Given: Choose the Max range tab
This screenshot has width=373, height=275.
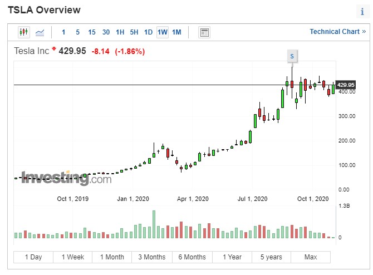Looking at the screenshot, I should [x=311, y=257].
